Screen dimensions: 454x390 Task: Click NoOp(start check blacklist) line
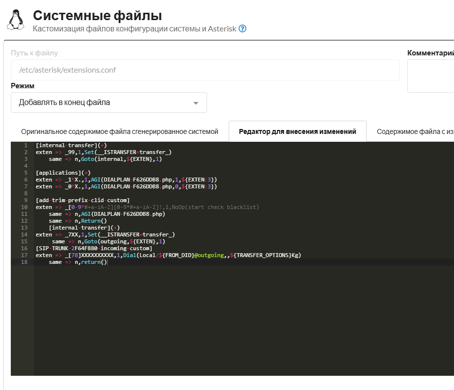pyautogui.click(x=147, y=207)
